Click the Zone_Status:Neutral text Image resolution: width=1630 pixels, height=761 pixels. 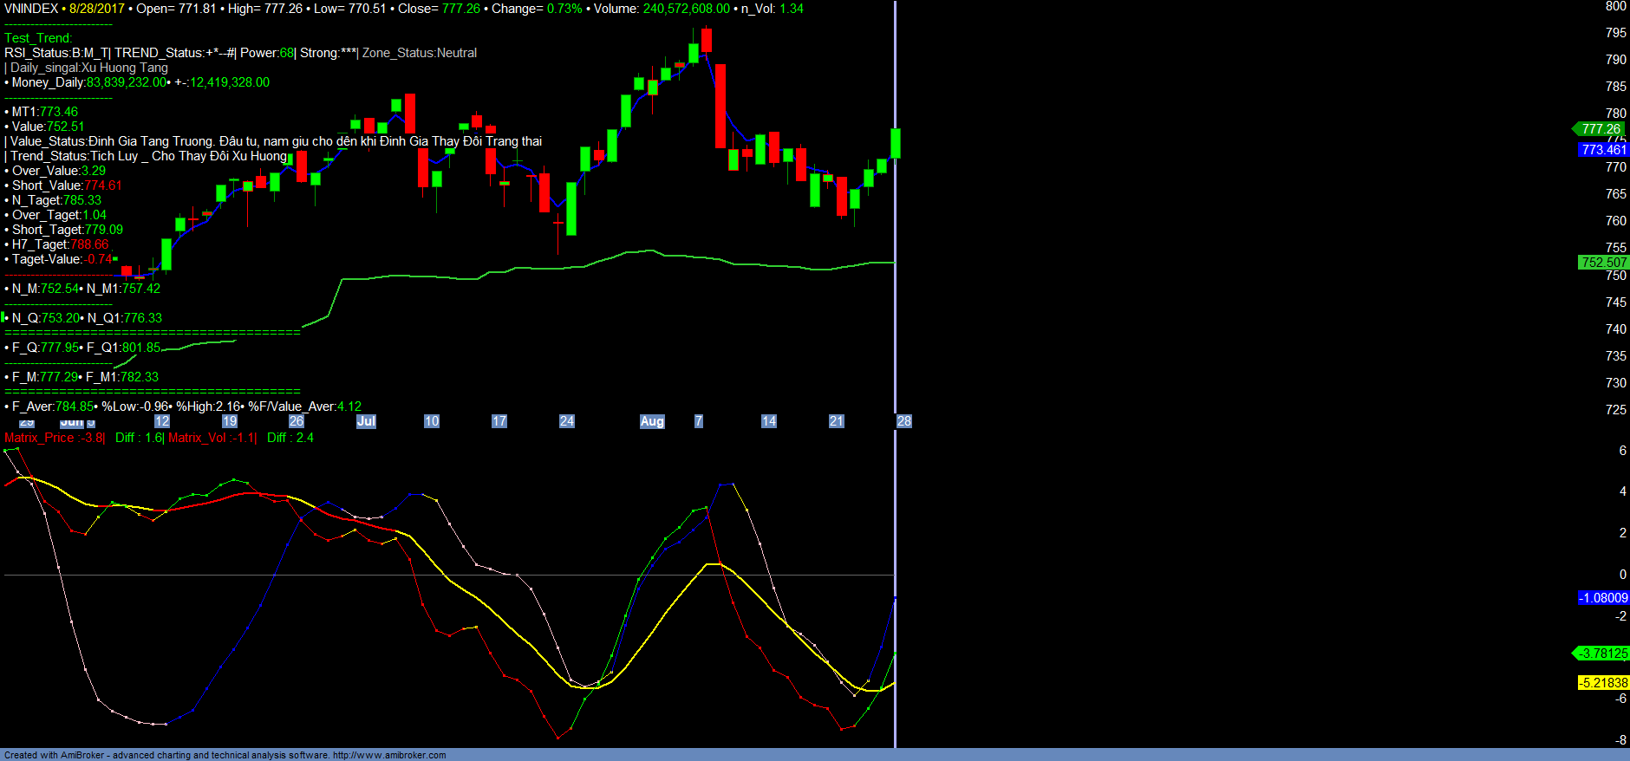[x=420, y=53]
